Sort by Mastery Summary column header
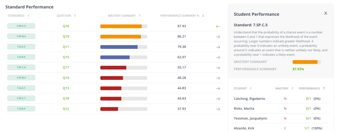Image resolution: width=338 pixels, height=132 pixels. coord(124,15)
